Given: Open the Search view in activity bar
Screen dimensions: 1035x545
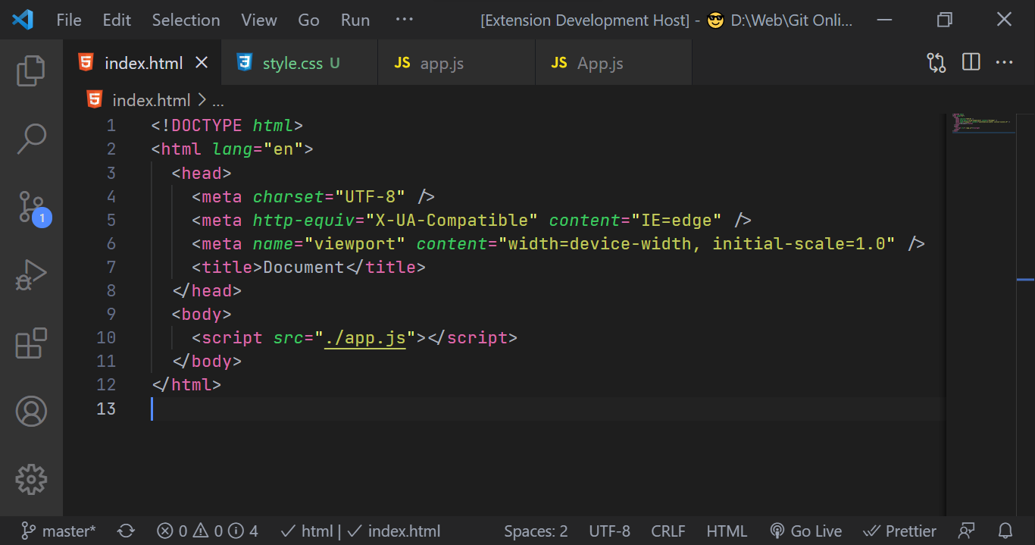Looking at the screenshot, I should click(31, 138).
